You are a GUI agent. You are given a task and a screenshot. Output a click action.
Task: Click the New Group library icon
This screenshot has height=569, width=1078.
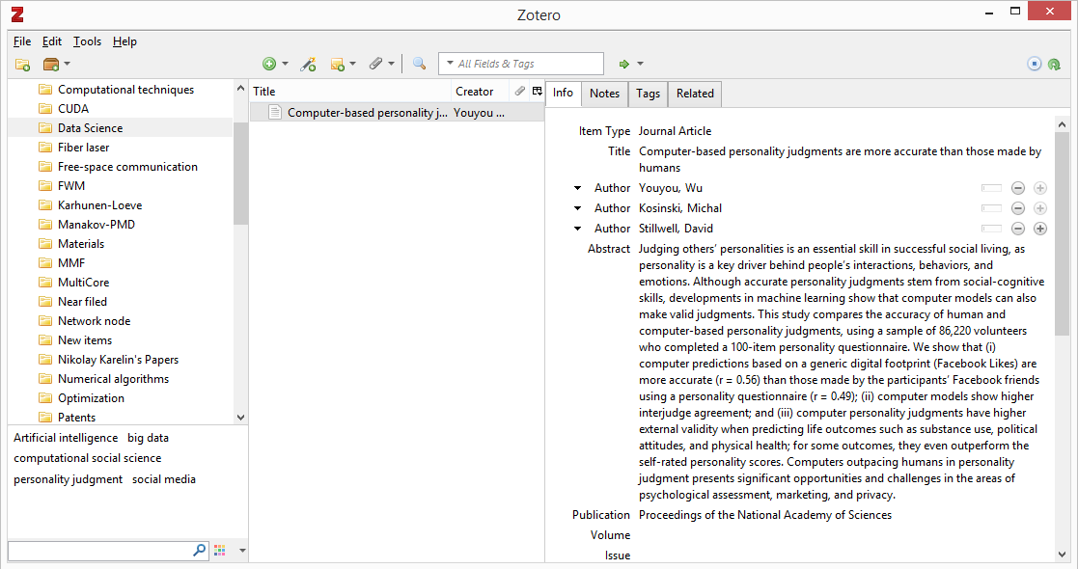pos(51,65)
